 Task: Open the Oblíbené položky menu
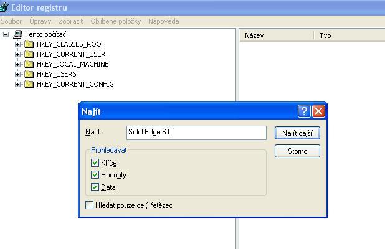click(x=116, y=21)
